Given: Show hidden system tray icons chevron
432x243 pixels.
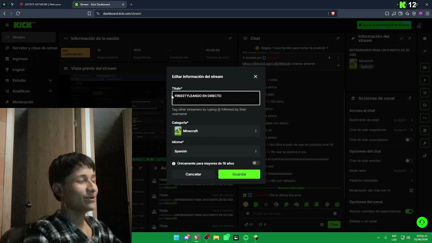Looking at the screenshot, I should pyautogui.click(x=378, y=238).
